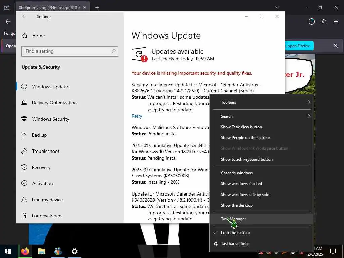The width and height of the screenshot is (344, 258).
Task: Click Firefox back navigation arrow
Action: [x=8, y=21]
